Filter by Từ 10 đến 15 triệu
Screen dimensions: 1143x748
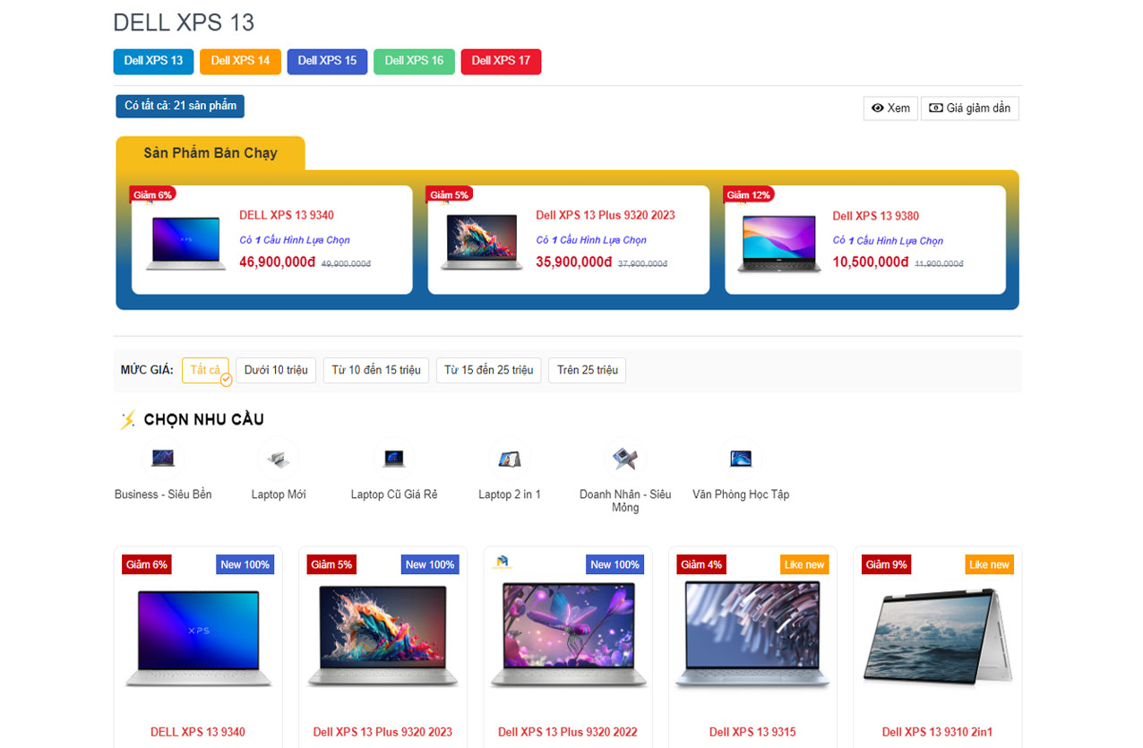tap(376, 370)
